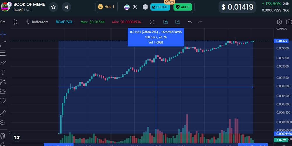Take a chart snapshot with camera icon

tap(289, 22)
